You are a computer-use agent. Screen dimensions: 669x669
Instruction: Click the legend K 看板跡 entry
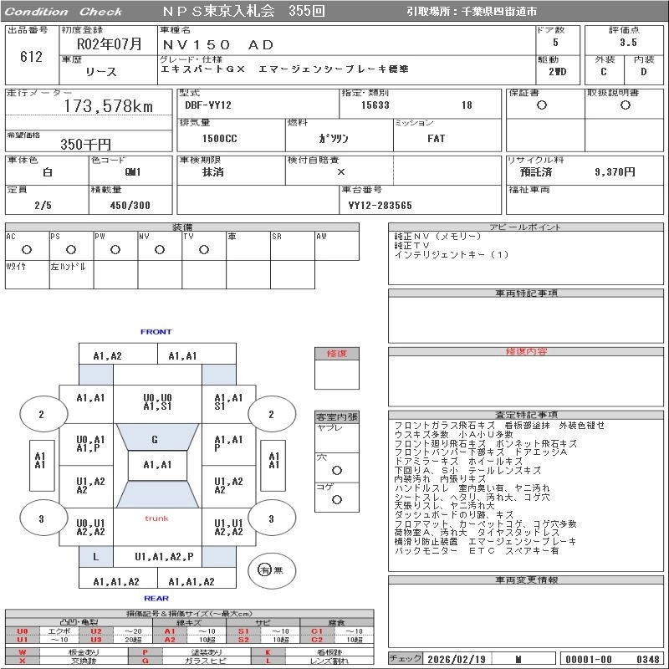coord(314,652)
